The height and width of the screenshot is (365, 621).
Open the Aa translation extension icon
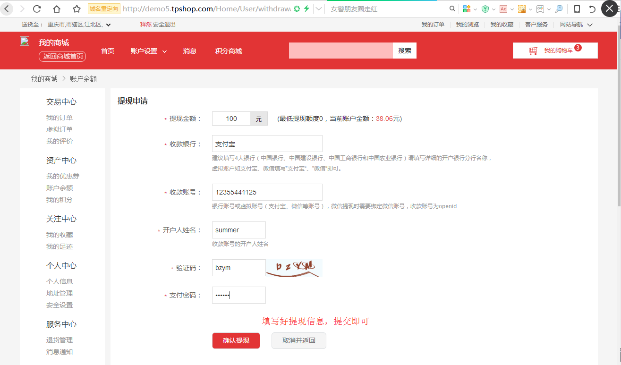click(503, 8)
